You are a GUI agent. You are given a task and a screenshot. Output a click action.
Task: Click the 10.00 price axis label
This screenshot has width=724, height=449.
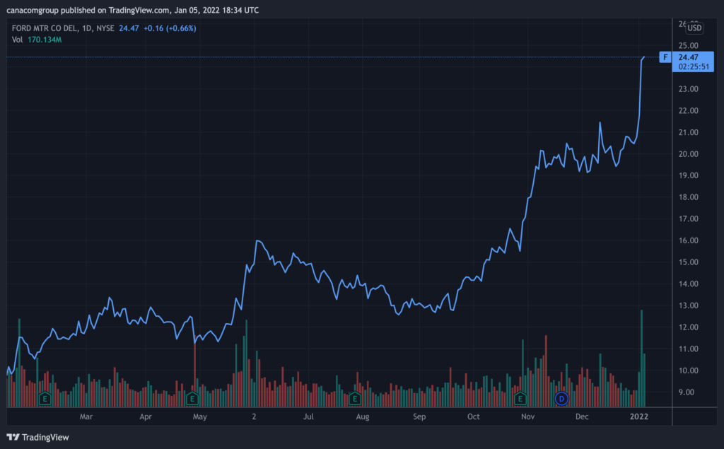point(689,371)
